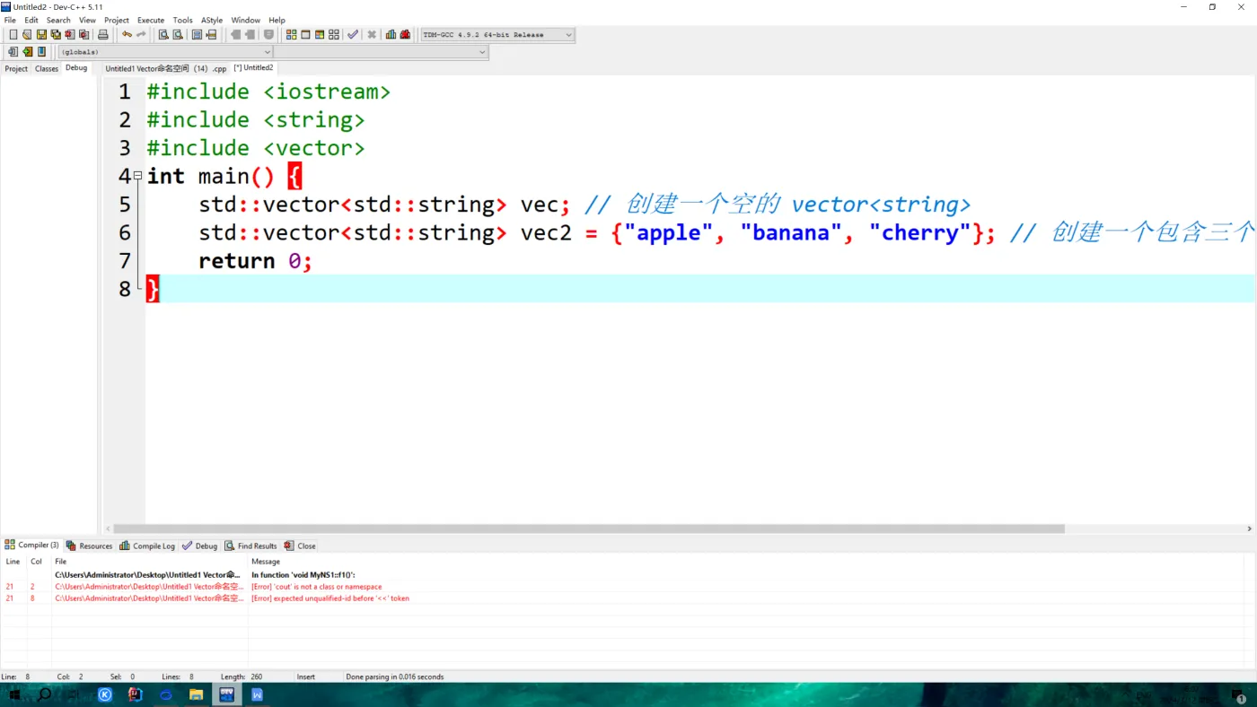1257x707 pixels.
Task: Open the Find Results bottom tab
Action: pos(251,546)
